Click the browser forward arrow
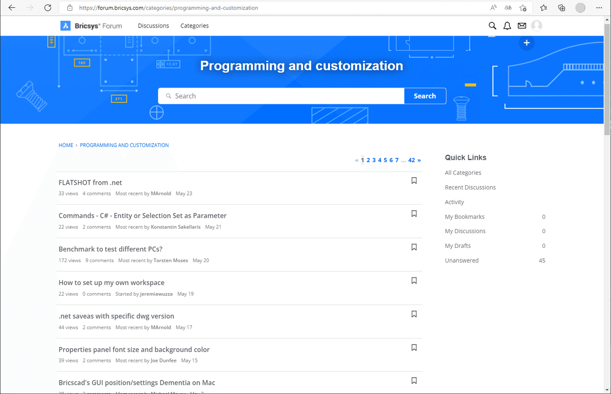The width and height of the screenshot is (611, 394). click(30, 8)
